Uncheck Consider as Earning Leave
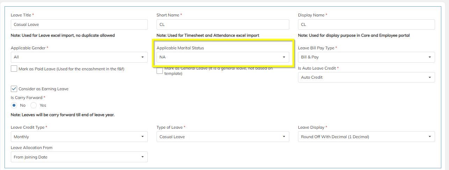Screen dimensions: 449x170 coord(14,89)
